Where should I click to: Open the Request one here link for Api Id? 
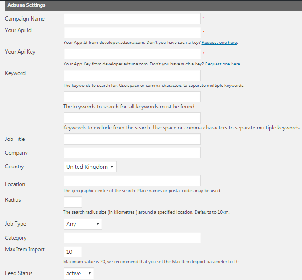tap(219, 43)
